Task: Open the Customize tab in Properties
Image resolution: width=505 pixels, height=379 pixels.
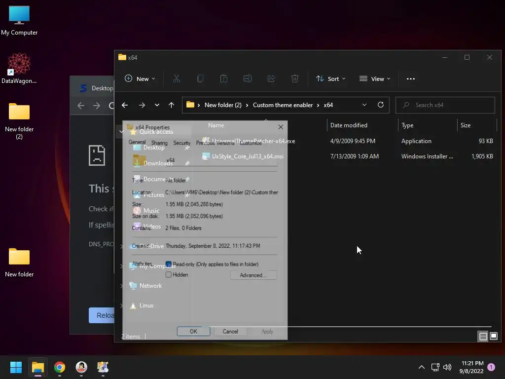Action: click(251, 143)
